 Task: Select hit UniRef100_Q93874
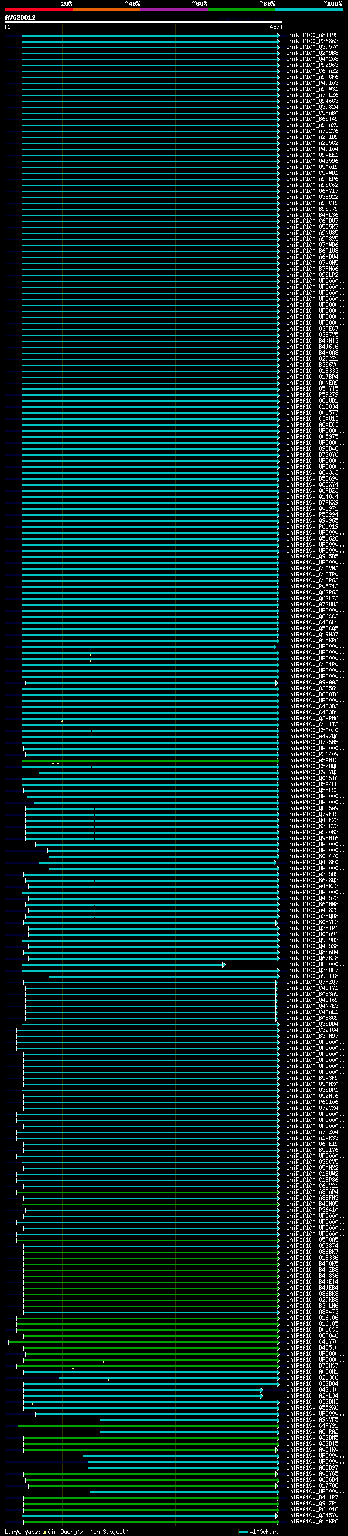(312, 1246)
